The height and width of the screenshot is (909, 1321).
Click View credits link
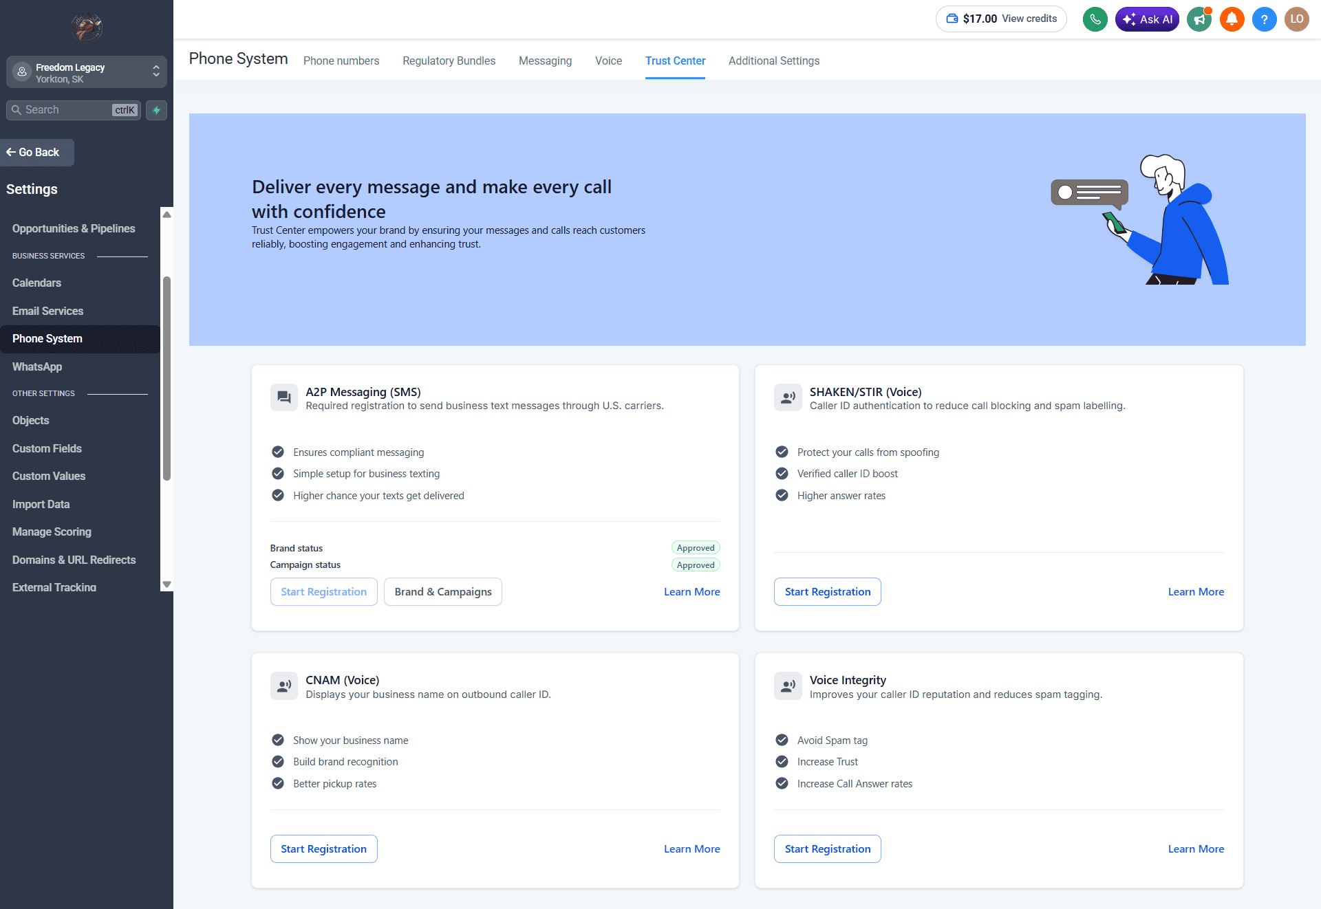[1029, 19]
